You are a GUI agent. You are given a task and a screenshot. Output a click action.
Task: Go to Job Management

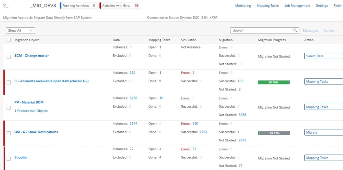297,6
